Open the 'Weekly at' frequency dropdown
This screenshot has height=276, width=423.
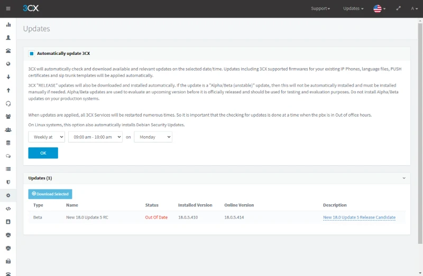click(x=47, y=137)
